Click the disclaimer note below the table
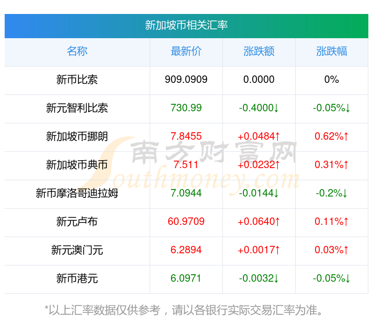Image resolution: width=373 pixels, height=325 pixels. [x=184, y=310]
